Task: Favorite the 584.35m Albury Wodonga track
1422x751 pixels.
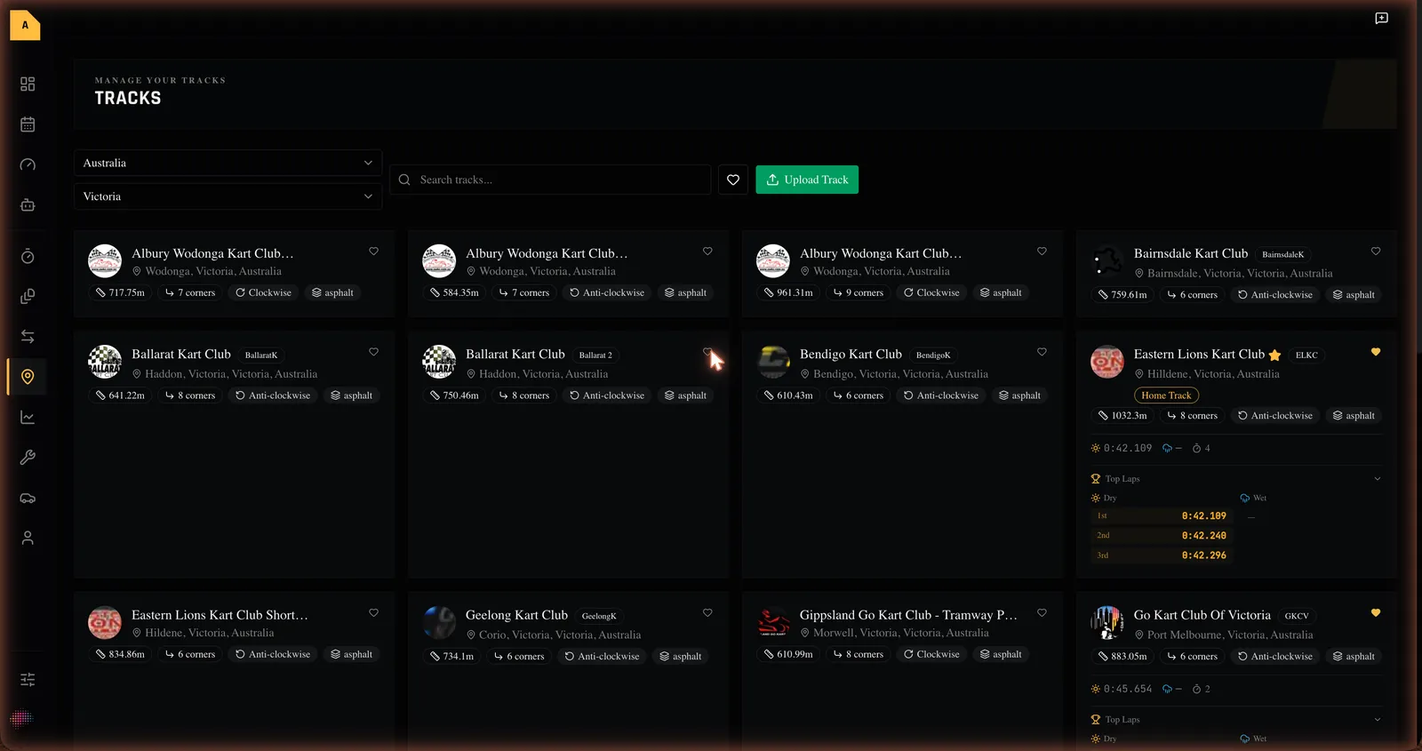Action: 707,252
